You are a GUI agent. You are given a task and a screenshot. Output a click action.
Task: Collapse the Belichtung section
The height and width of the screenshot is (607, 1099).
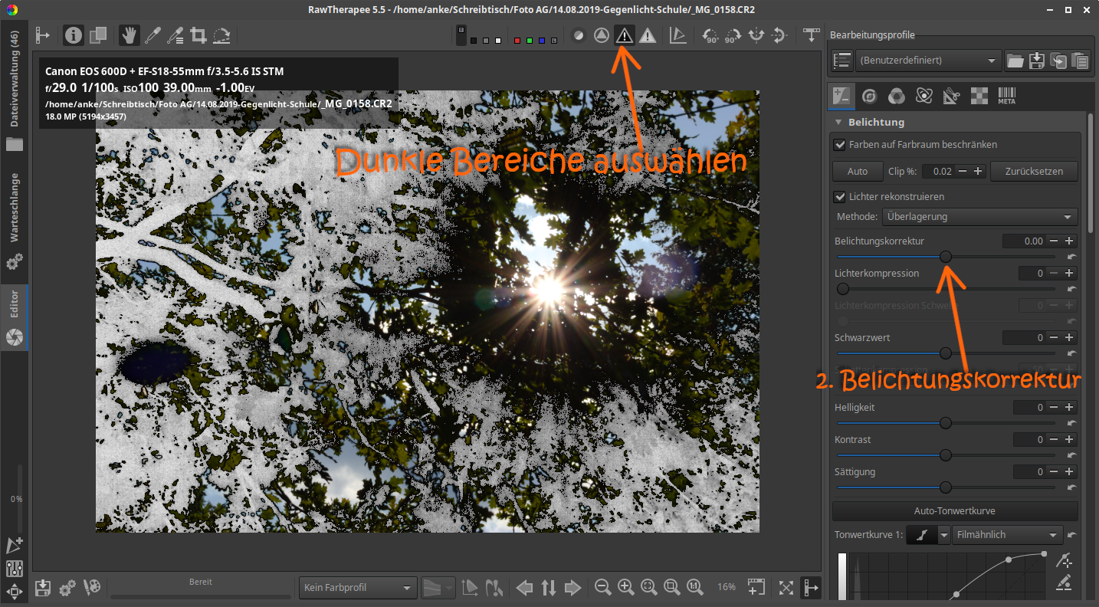coord(840,122)
